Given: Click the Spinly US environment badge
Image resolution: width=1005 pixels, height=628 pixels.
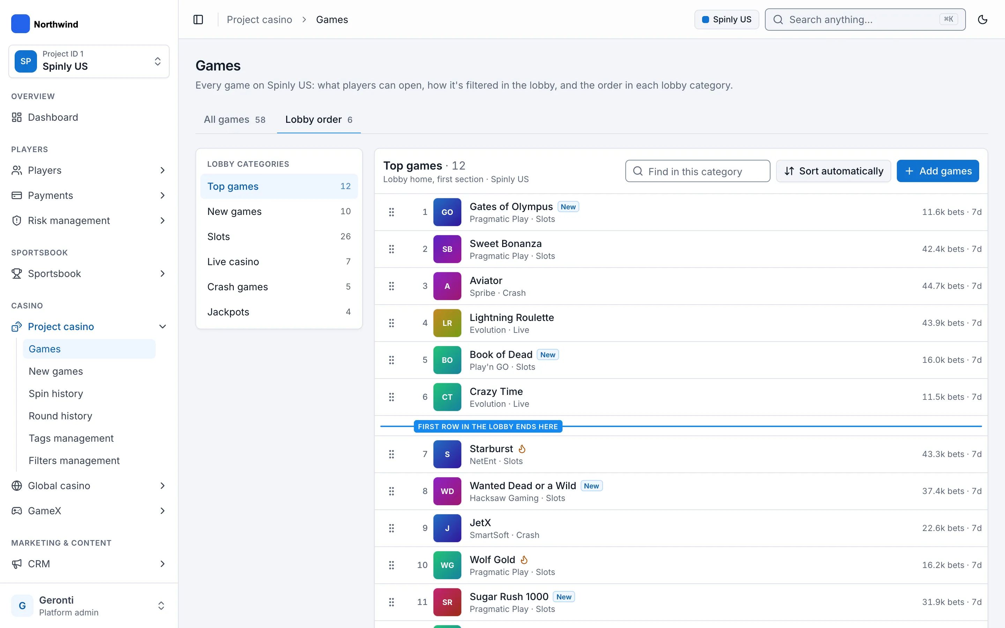Looking at the screenshot, I should pos(727,20).
